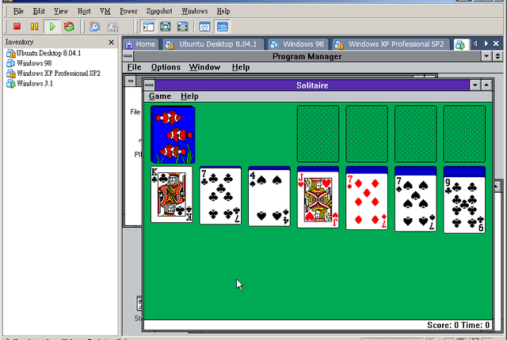507x340 pixels.
Task: Close the Inventory panel
Action: (111, 42)
